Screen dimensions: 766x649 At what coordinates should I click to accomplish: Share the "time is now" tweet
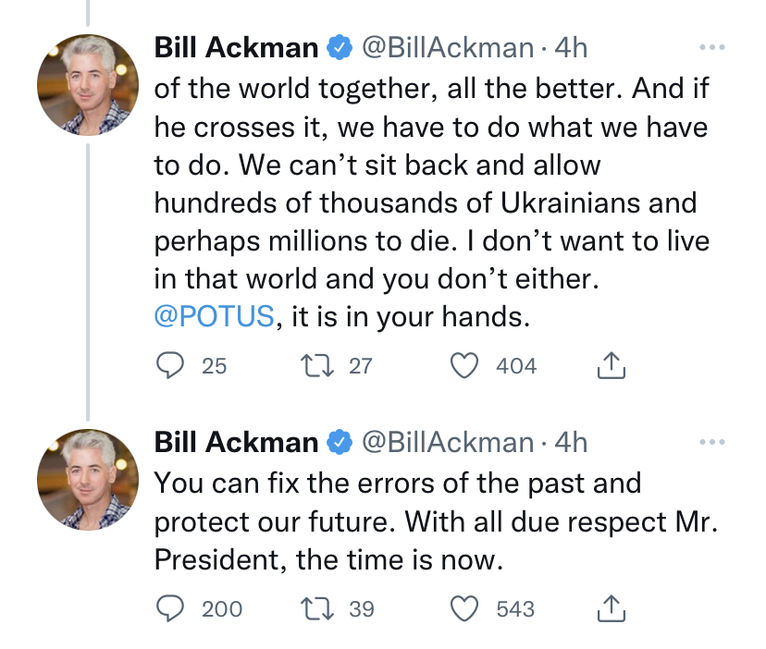(x=612, y=609)
